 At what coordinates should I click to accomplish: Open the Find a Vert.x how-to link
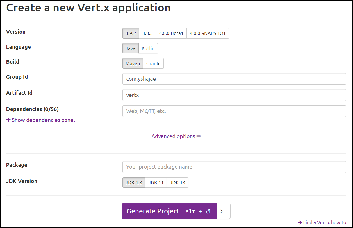[324, 222]
